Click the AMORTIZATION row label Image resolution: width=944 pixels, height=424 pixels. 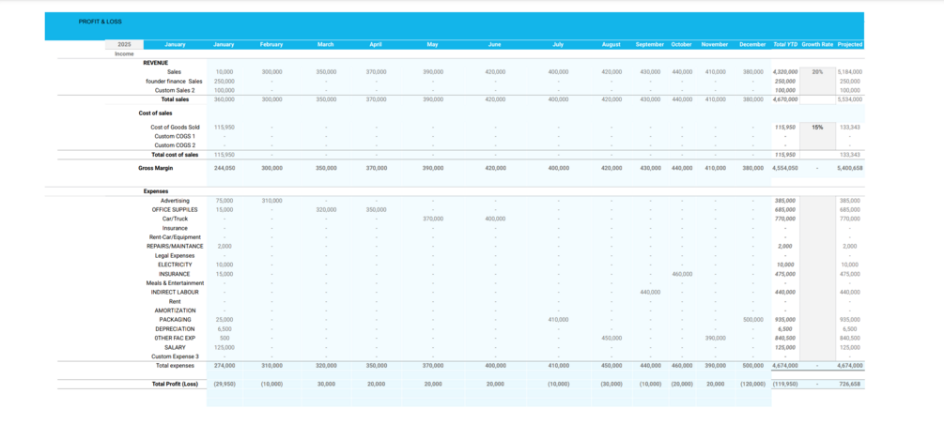175,310
